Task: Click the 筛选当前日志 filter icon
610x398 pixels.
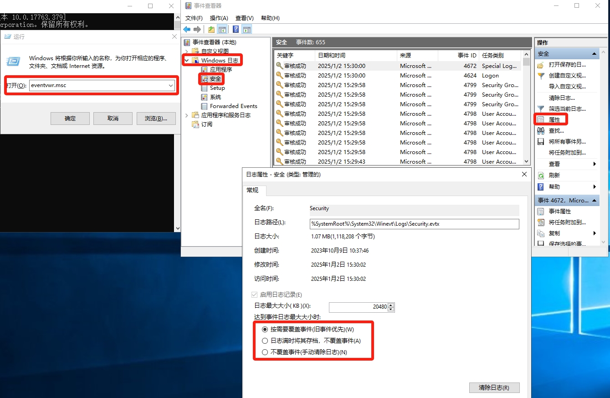Action: [541, 108]
